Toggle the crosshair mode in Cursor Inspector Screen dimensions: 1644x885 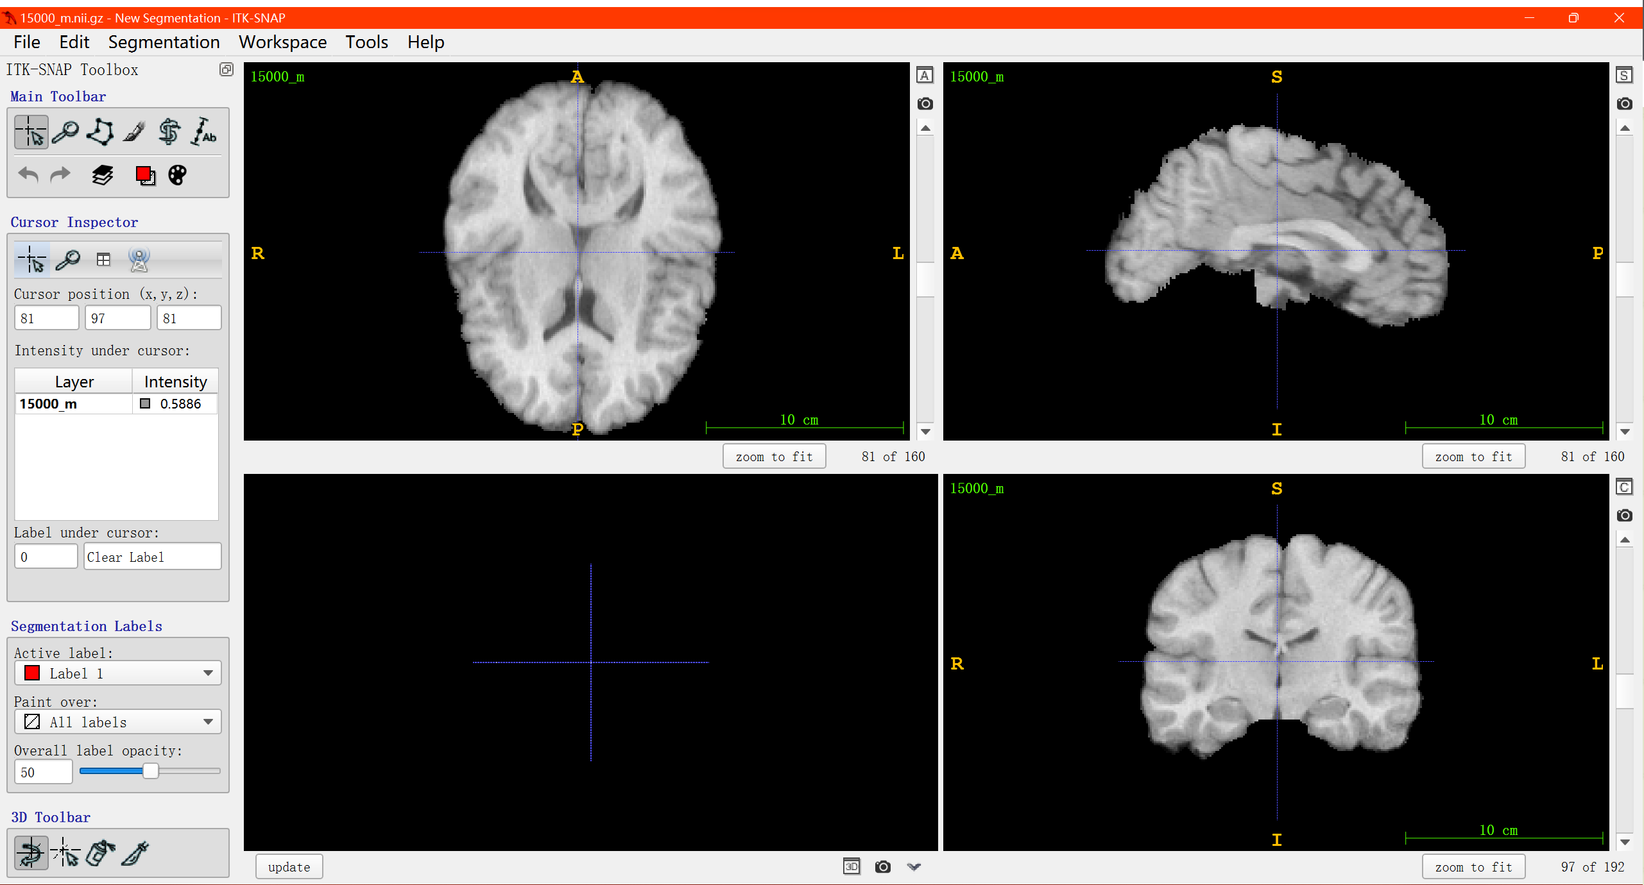point(31,260)
